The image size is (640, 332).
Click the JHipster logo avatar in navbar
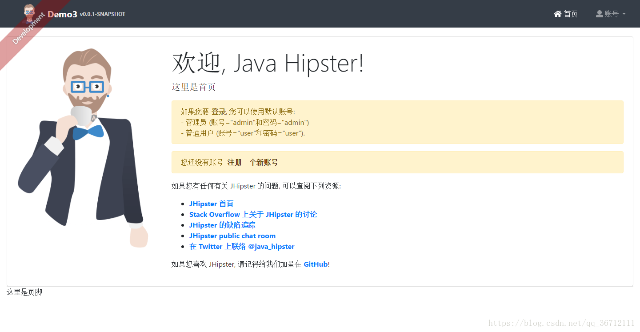click(29, 13)
